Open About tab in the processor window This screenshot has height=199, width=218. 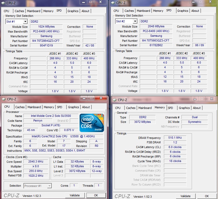tap(86, 107)
